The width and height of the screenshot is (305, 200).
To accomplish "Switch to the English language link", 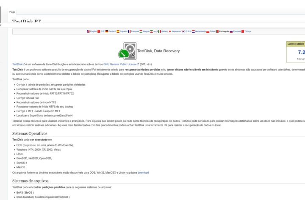I will [94, 31].
